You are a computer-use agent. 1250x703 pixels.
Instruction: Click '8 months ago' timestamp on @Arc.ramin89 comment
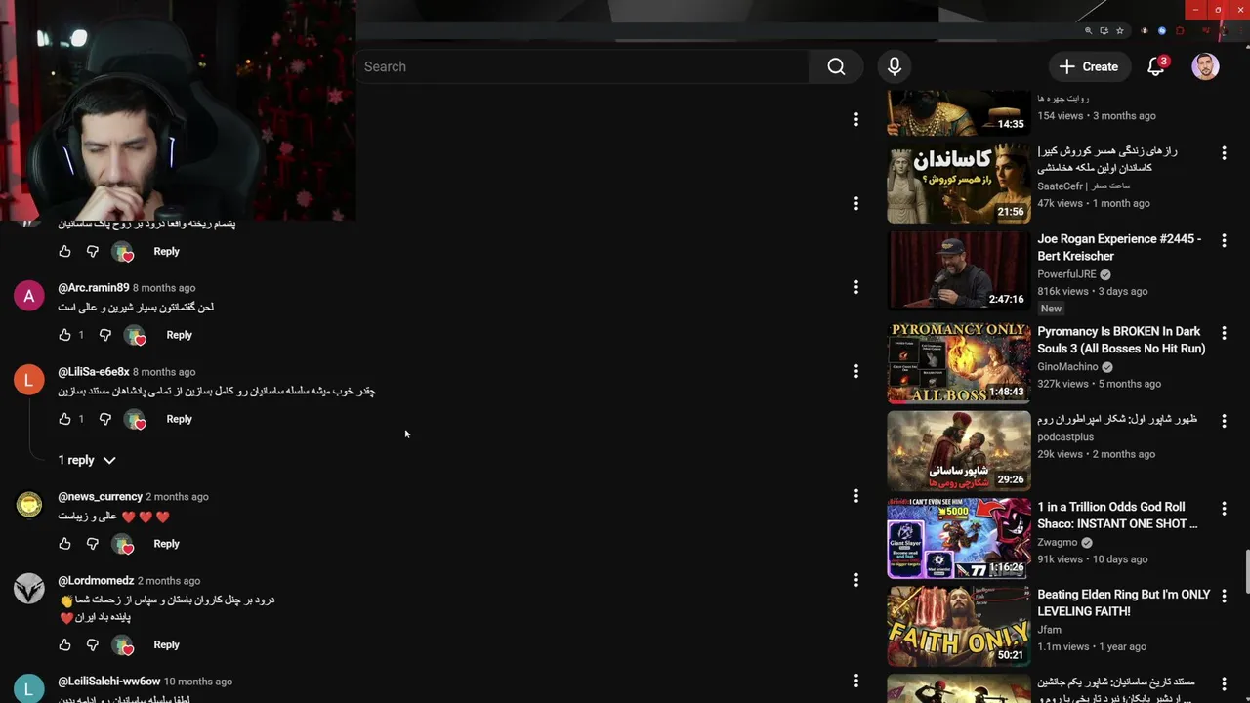click(164, 288)
